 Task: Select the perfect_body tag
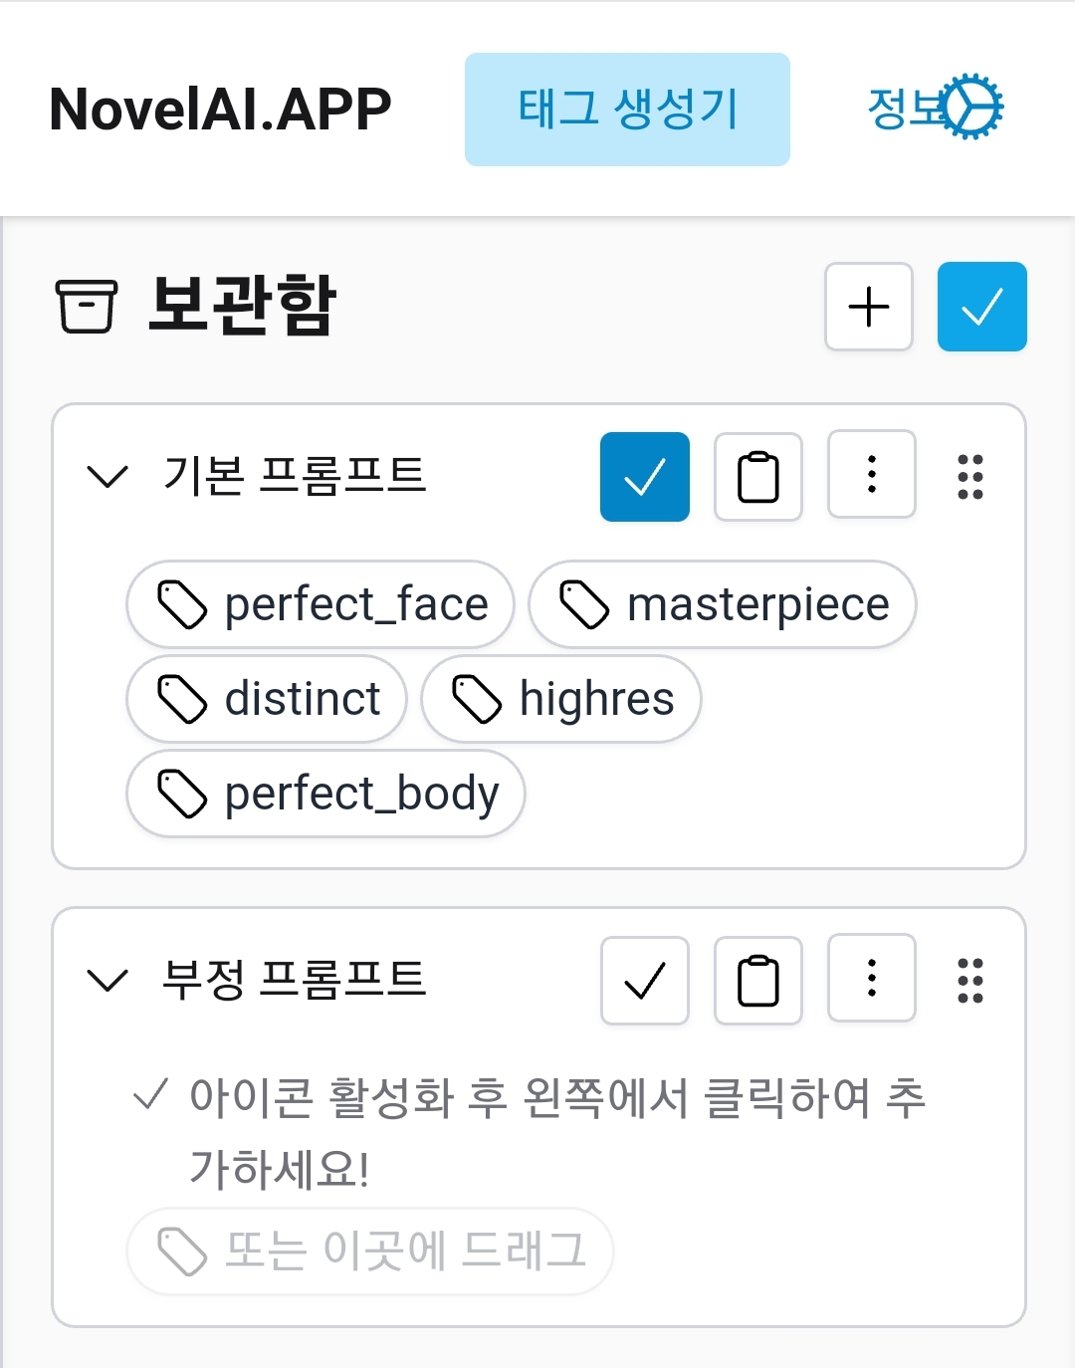[x=325, y=794]
